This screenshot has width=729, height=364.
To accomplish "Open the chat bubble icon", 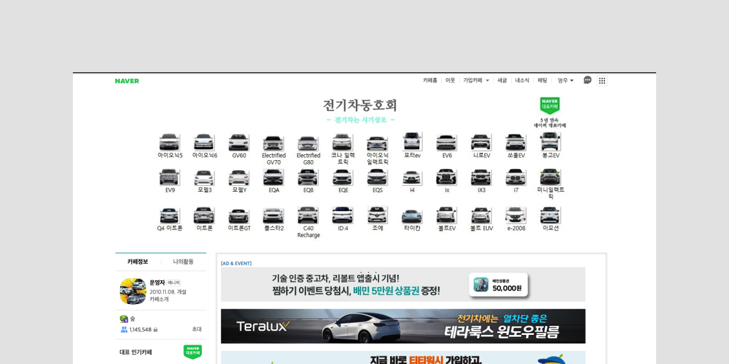I will point(587,80).
